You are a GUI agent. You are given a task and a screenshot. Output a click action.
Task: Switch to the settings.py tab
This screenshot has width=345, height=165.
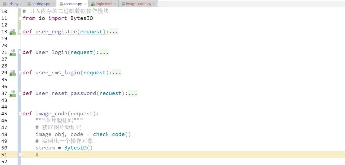pos(40,4)
